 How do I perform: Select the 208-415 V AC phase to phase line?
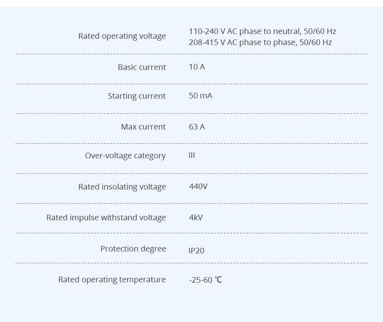pyautogui.click(x=260, y=42)
